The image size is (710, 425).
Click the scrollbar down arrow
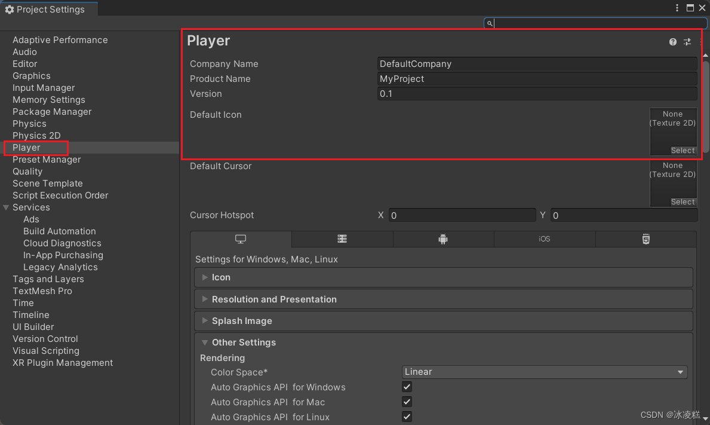(705, 418)
